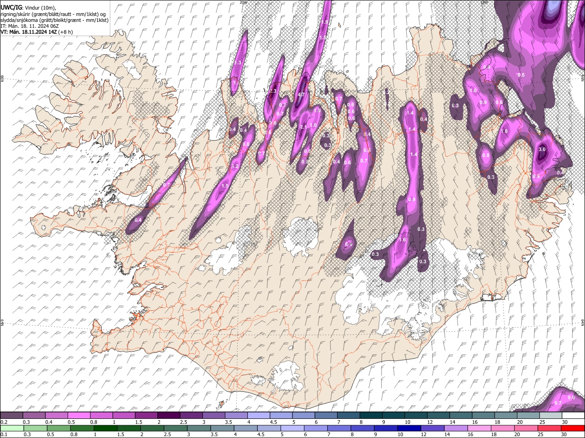Click the bright pink top-row swatch above 0.5
This screenshot has height=438, width=585.
[x=79, y=415]
